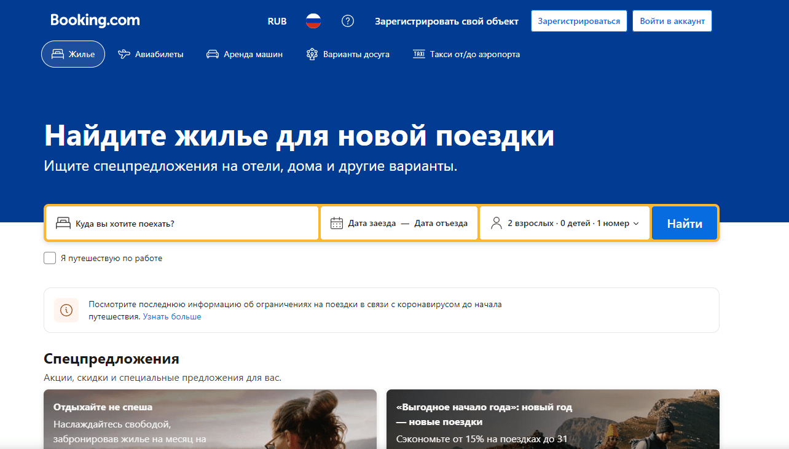
Task: Open language selector with Russian flag
Action: pos(313,21)
